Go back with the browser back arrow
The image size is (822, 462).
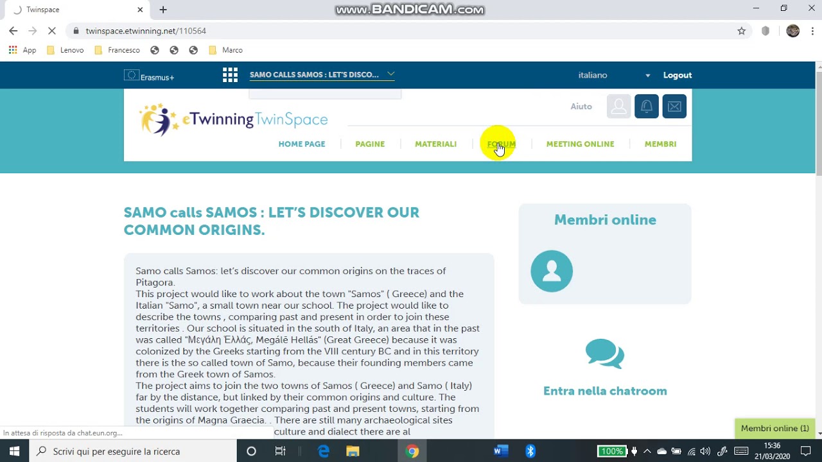(13, 31)
